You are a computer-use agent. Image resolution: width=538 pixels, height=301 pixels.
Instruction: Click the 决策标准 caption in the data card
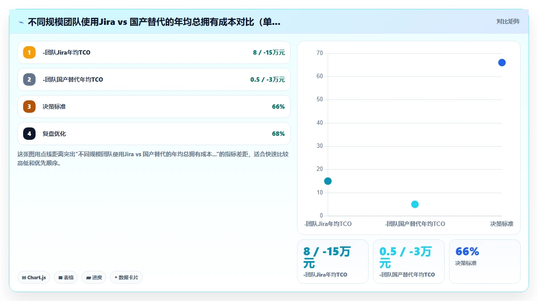point(466,263)
